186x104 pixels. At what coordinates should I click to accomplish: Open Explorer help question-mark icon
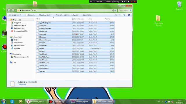[129, 15]
